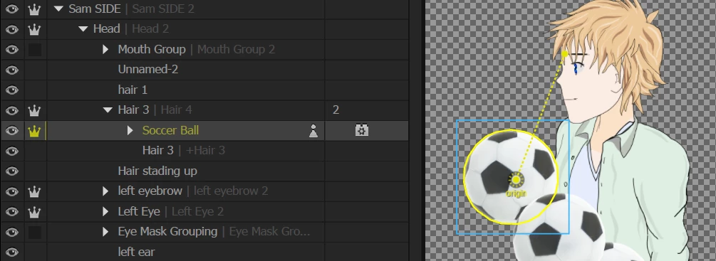716x261 pixels.
Task: Click the behavior icon on Soccer Ball row
Action: (x=362, y=131)
